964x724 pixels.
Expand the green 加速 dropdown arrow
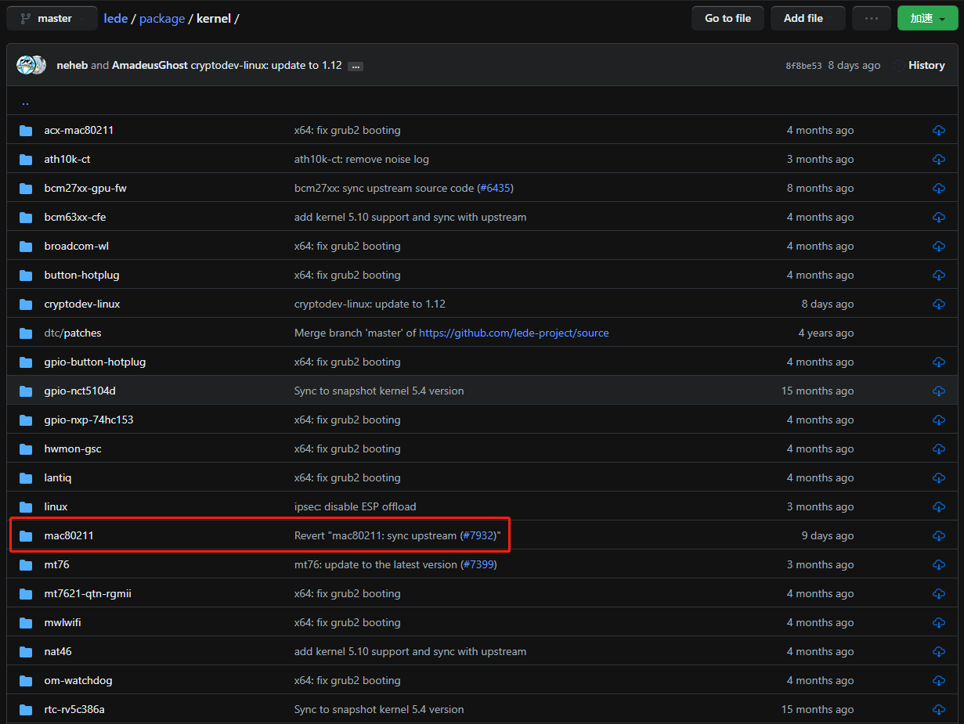[x=942, y=17]
